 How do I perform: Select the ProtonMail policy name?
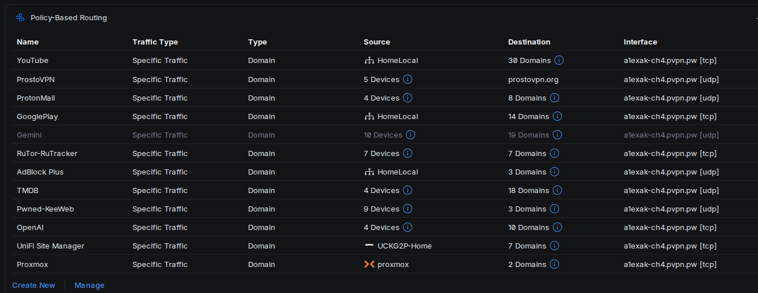[x=36, y=98]
